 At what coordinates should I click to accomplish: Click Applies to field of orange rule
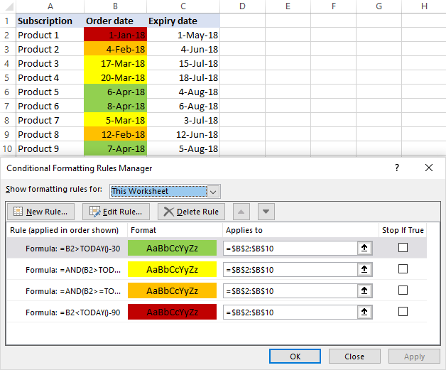click(290, 290)
